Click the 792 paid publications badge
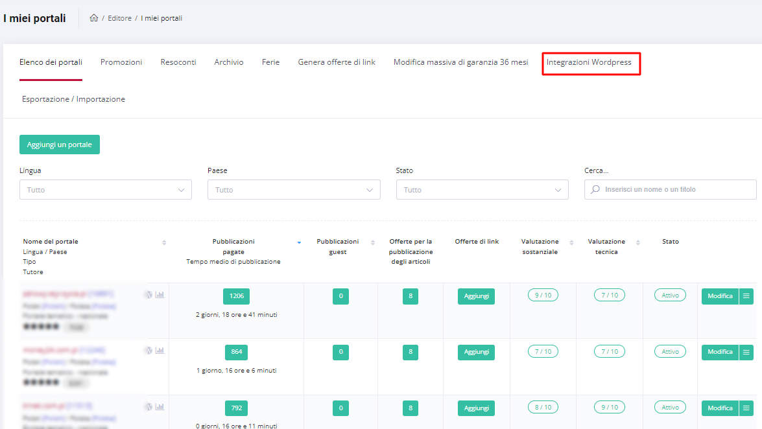Screen dimensions: 762x429 tap(237, 408)
